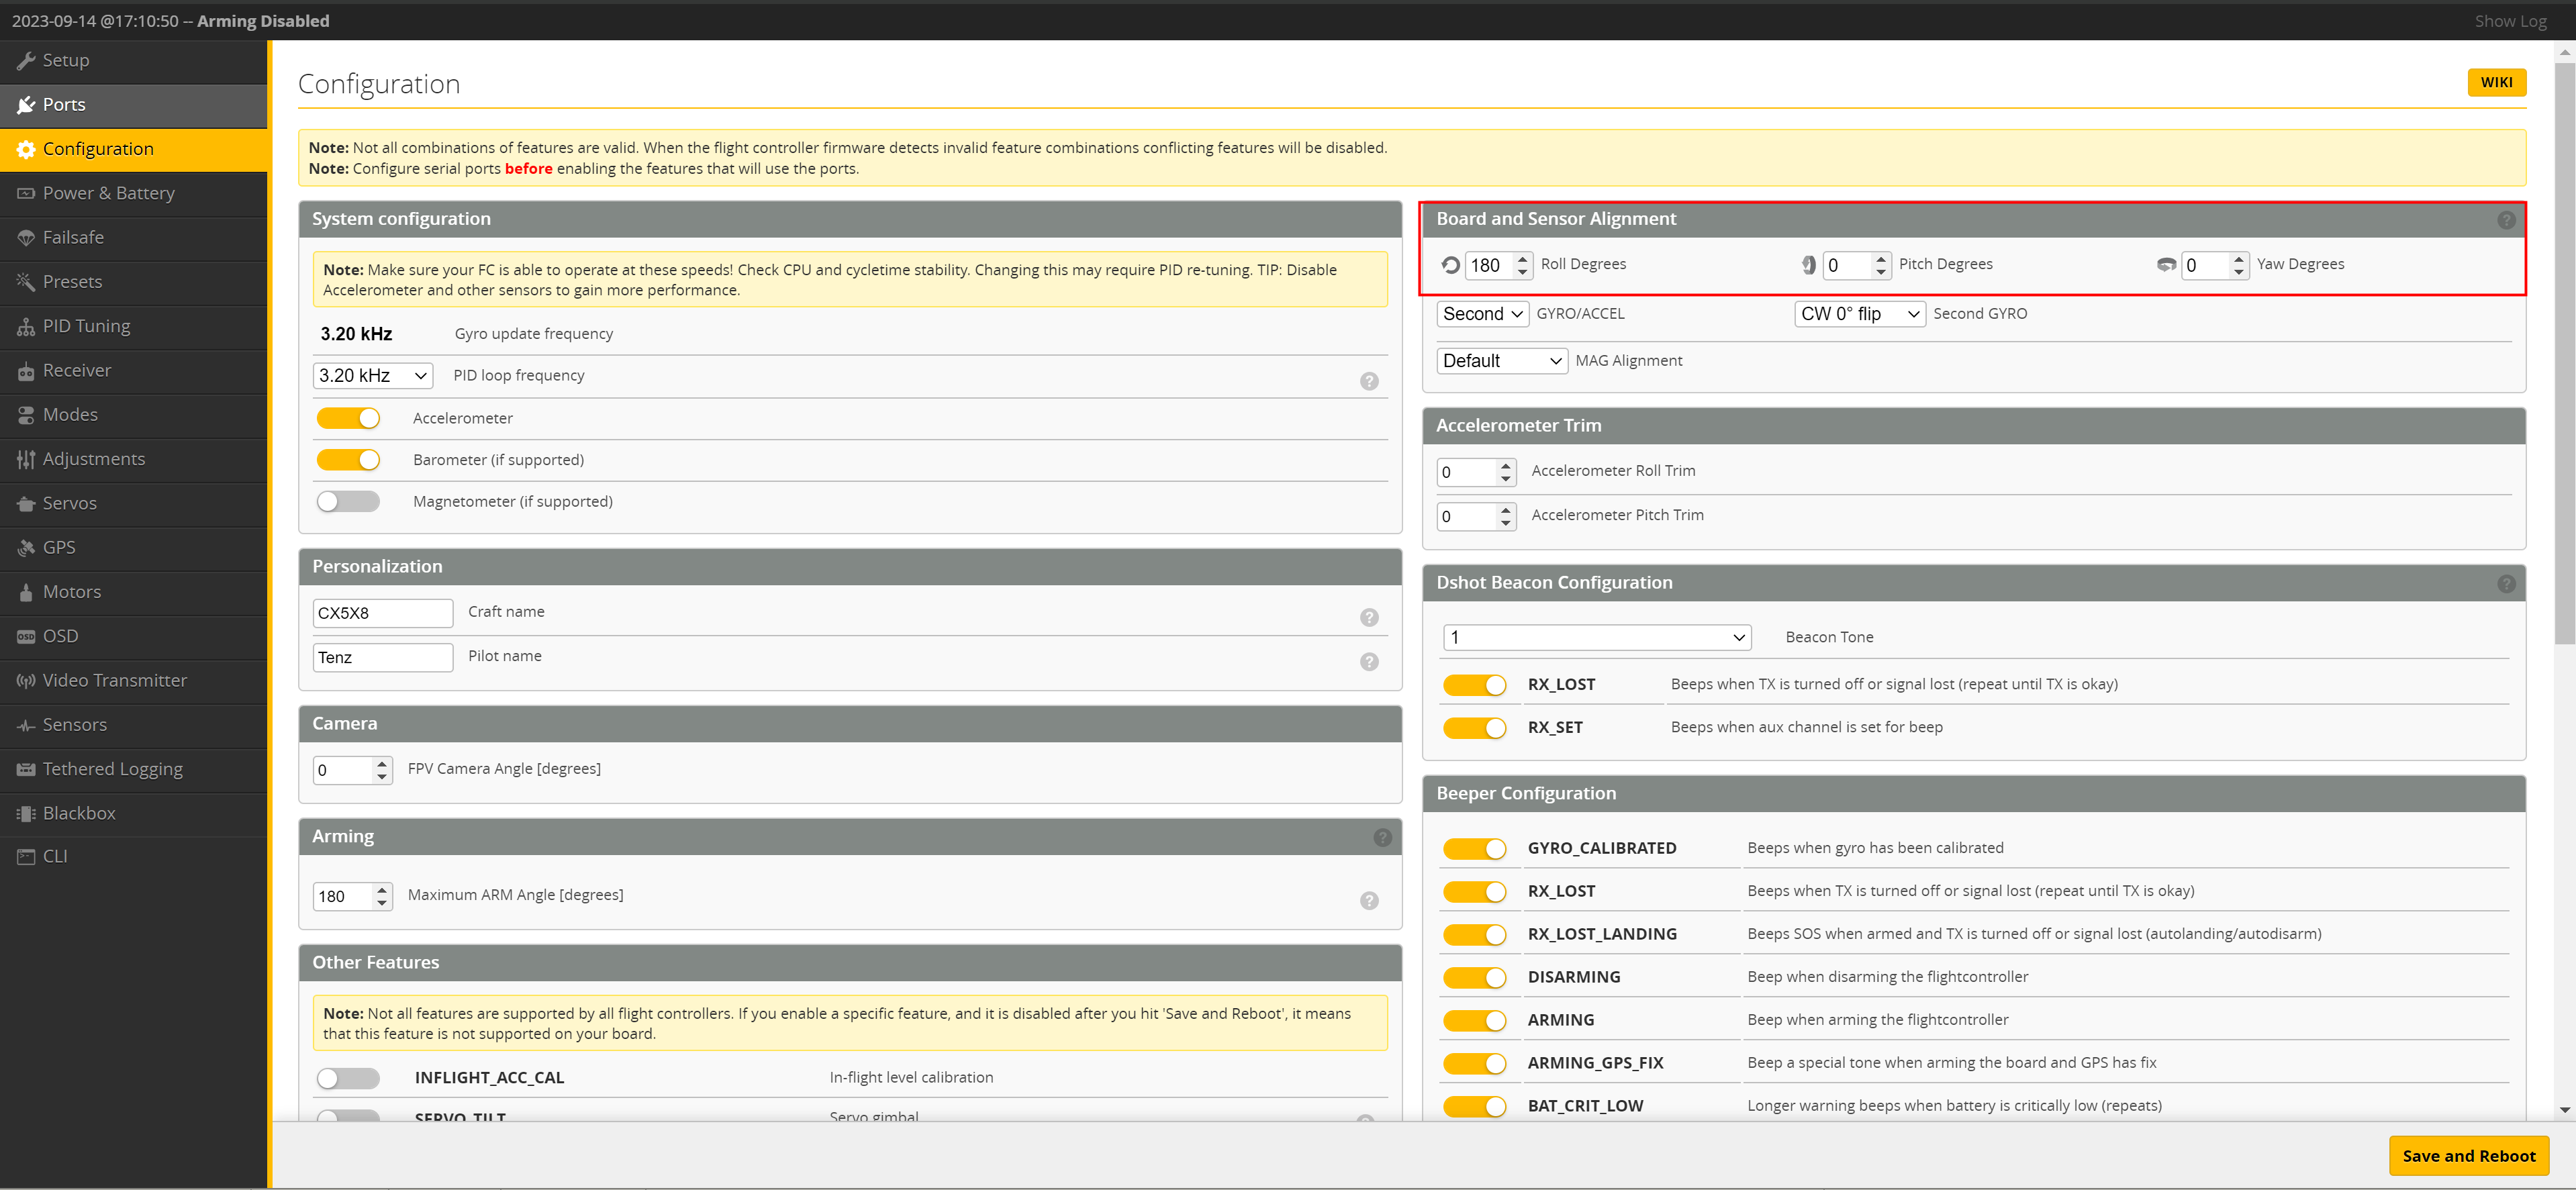Increase Yaw Degrees with stepper arrow

pos(2238,259)
